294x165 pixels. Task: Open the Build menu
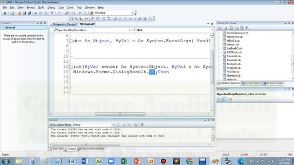[41, 8]
